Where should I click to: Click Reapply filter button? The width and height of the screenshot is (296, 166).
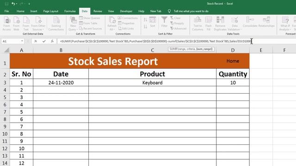pos(177,23)
